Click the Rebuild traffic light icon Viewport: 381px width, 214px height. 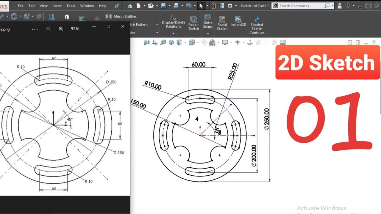click(214, 6)
